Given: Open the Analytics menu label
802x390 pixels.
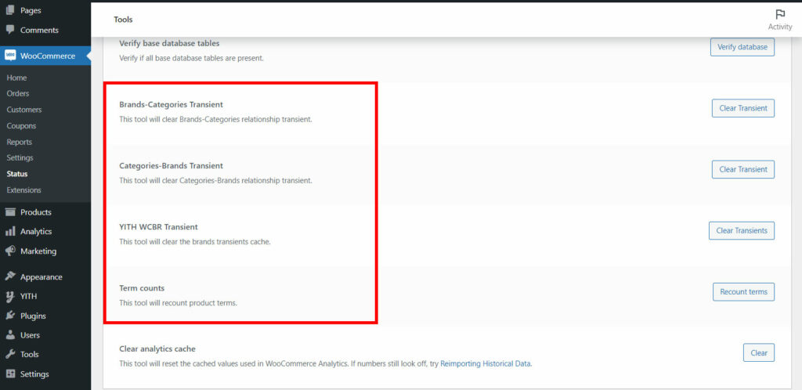Looking at the screenshot, I should (36, 232).
